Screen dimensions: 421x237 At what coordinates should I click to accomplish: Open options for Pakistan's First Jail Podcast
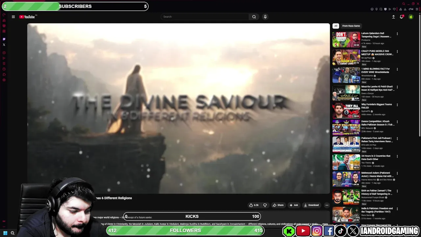[x=397, y=139]
